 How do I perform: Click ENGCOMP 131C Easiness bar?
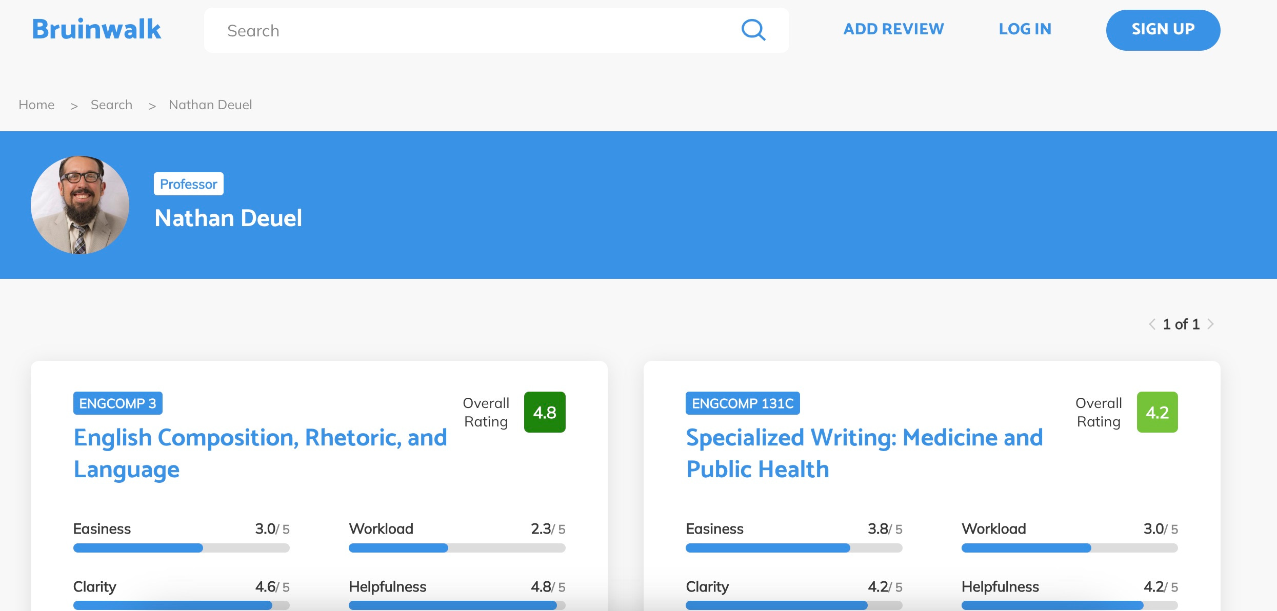coord(794,548)
